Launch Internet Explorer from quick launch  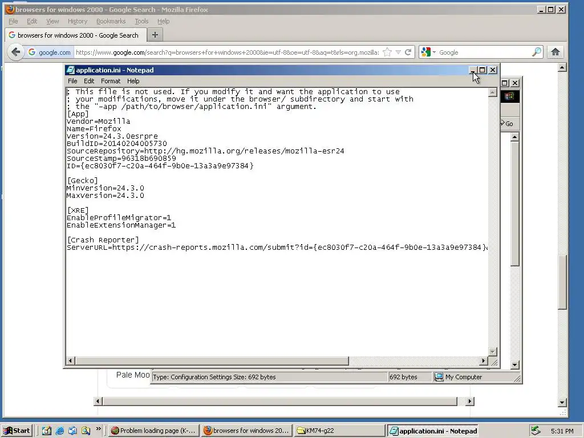pyautogui.click(x=59, y=431)
